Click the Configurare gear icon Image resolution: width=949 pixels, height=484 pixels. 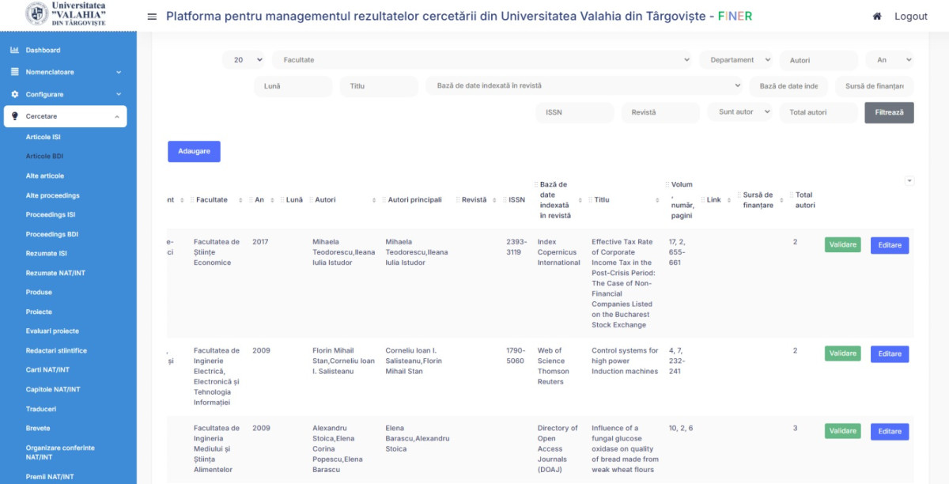click(x=14, y=94)
